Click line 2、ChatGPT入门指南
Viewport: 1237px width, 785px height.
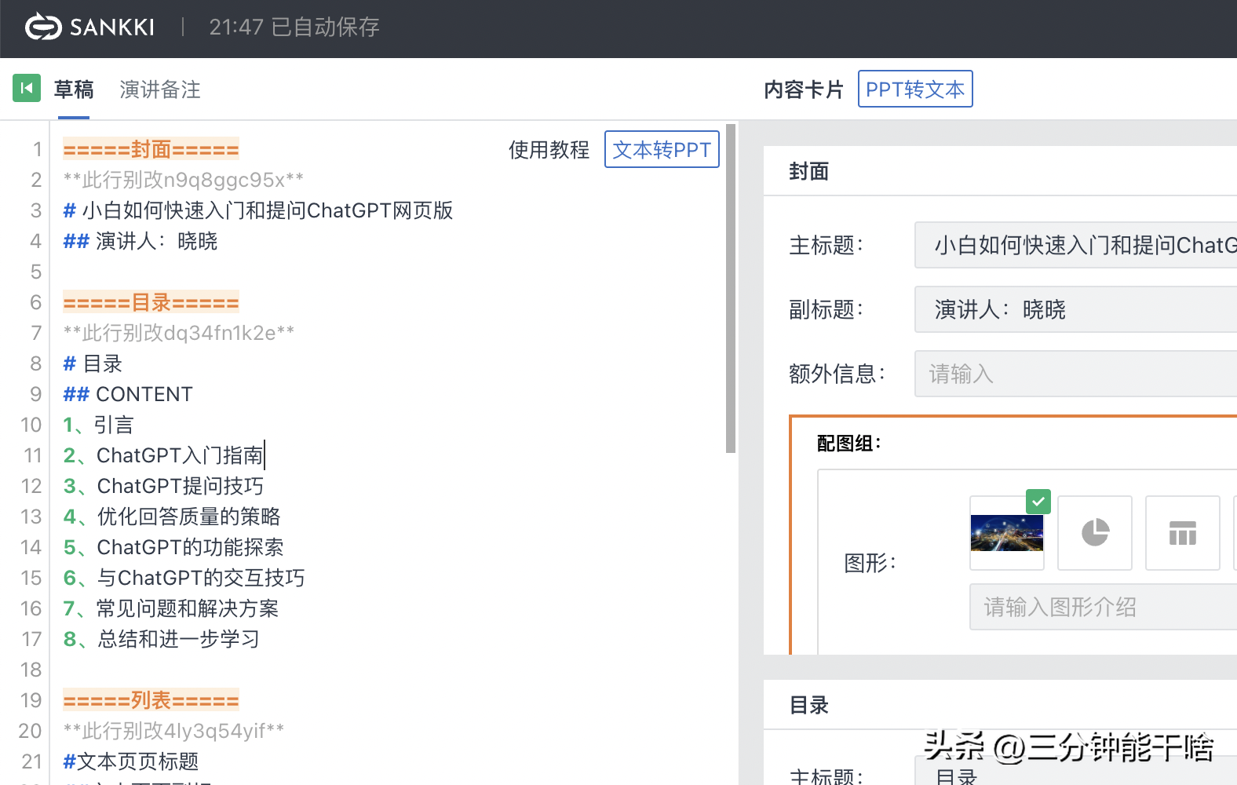coord(163,455)
